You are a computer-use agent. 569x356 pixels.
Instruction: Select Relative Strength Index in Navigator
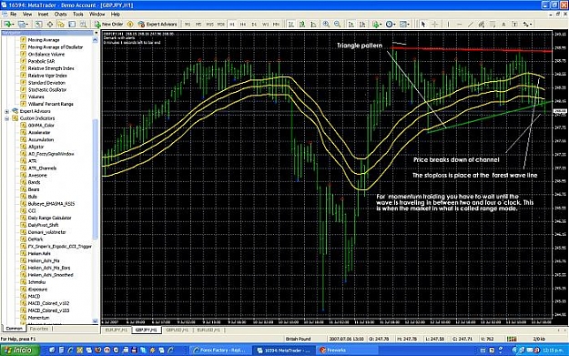51,68
